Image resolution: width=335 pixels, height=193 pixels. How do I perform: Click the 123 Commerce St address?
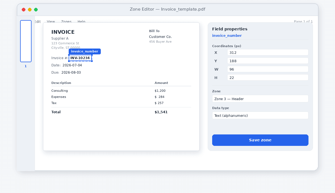pyautogui.click(x=65, y=43)
